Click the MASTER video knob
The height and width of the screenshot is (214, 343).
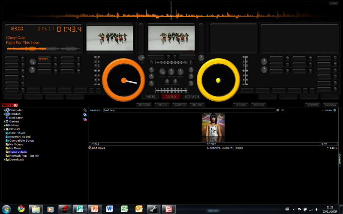tap(171, 71)
